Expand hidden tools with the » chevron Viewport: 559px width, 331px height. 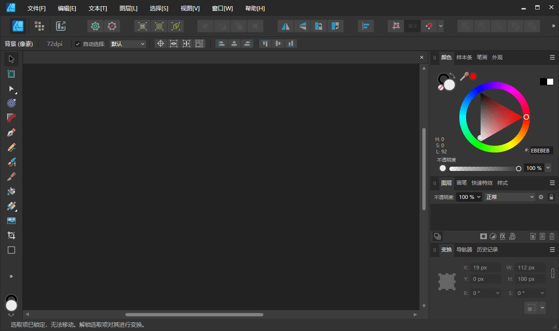pos(10,276)
